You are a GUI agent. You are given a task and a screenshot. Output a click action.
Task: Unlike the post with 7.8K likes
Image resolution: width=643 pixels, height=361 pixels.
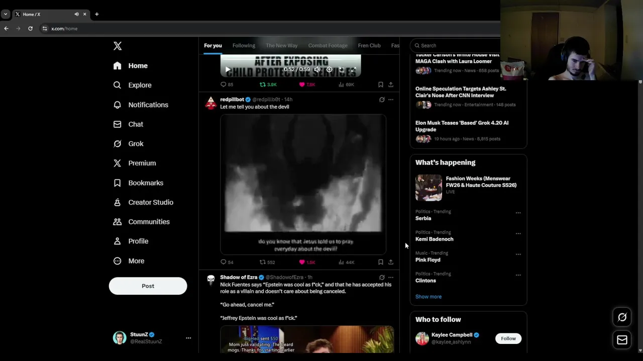coord(307,85)
